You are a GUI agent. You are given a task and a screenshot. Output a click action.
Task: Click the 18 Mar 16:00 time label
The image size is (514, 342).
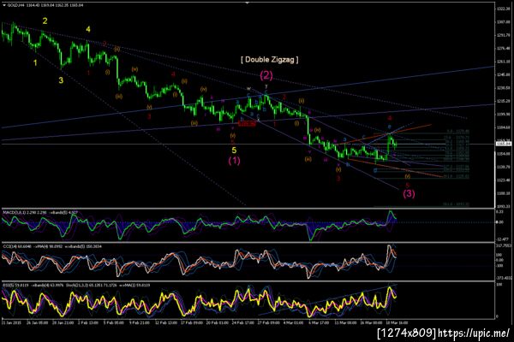click(397, 322)
